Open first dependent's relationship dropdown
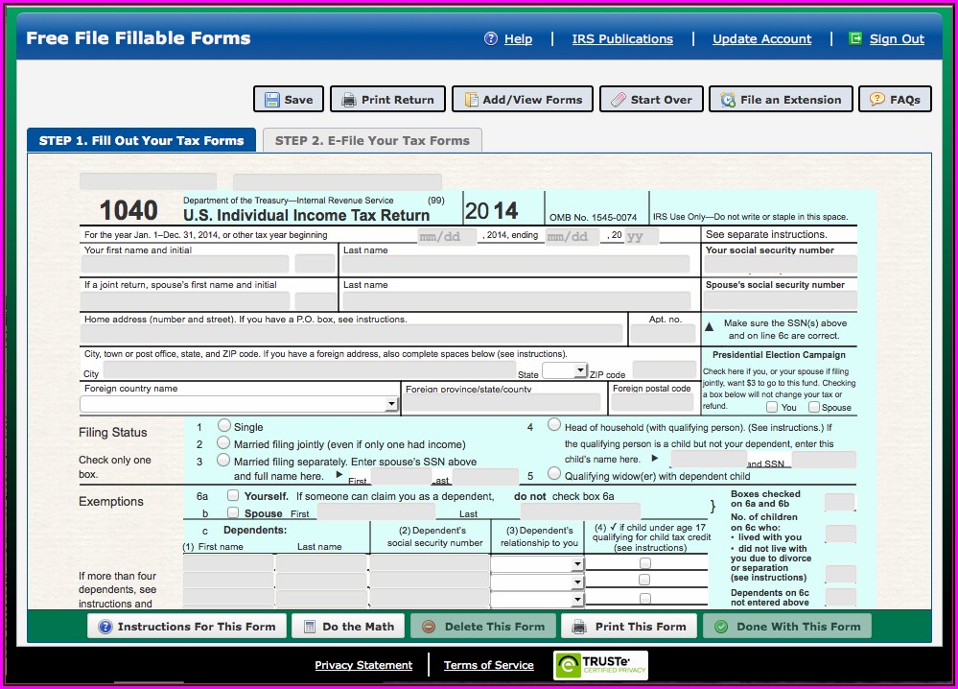Viewport: 958px width, 689px height. pos(576,563)
